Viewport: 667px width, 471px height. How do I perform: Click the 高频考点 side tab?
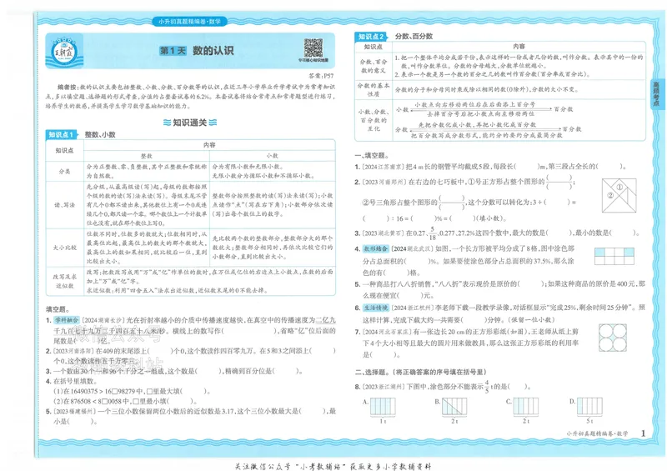point(656,94)
